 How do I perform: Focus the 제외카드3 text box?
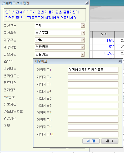[93, 84]
